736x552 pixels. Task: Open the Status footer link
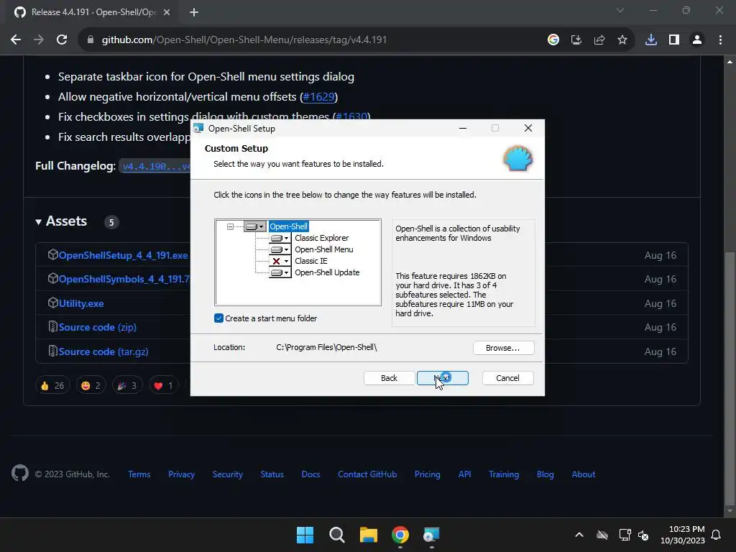(x=272, y=474)
